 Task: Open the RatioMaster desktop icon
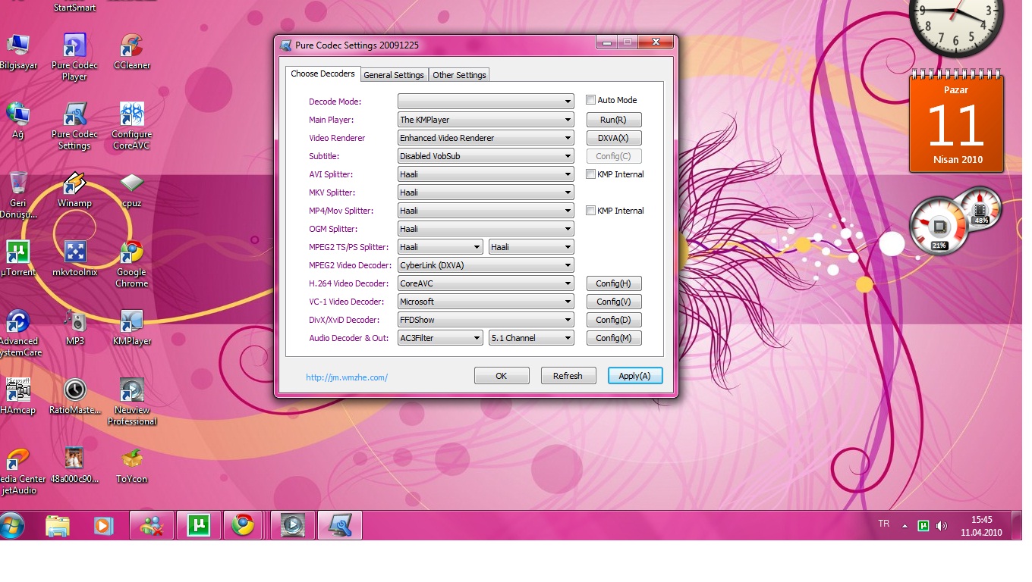point(74,396)
